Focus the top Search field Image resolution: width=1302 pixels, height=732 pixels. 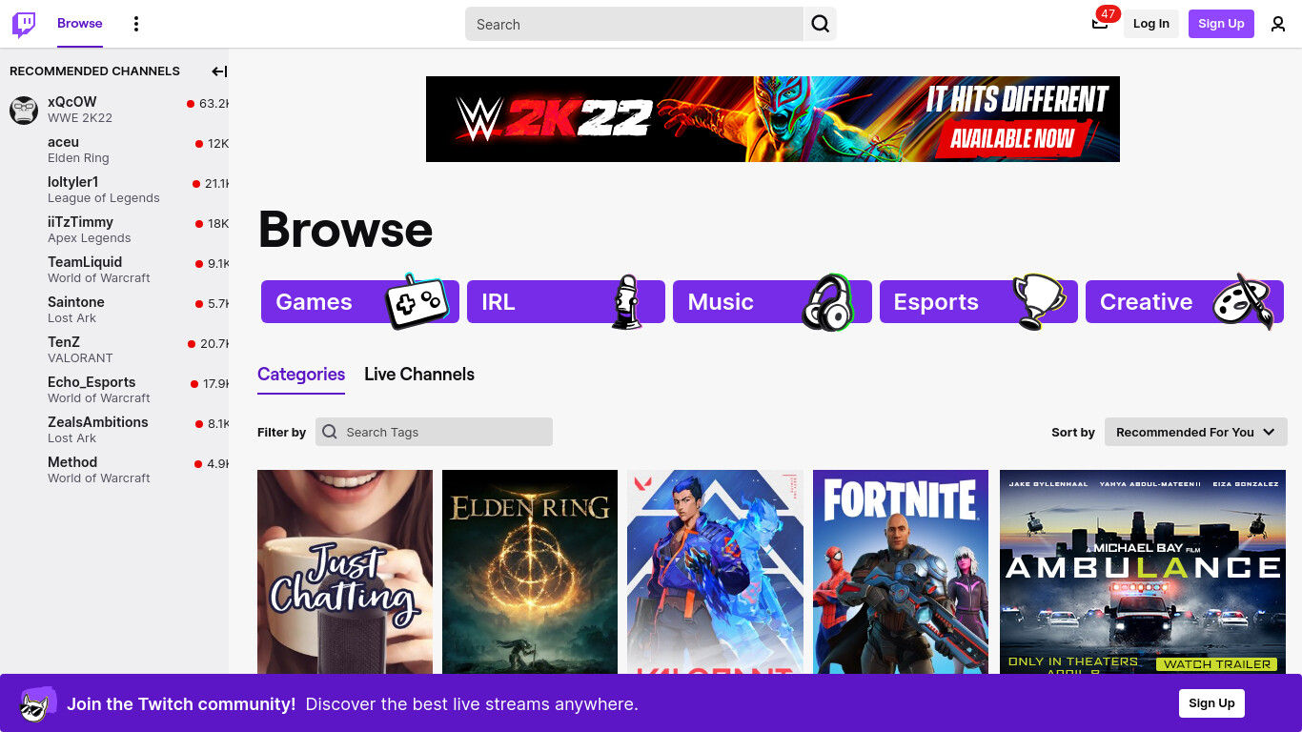point(634,24)
